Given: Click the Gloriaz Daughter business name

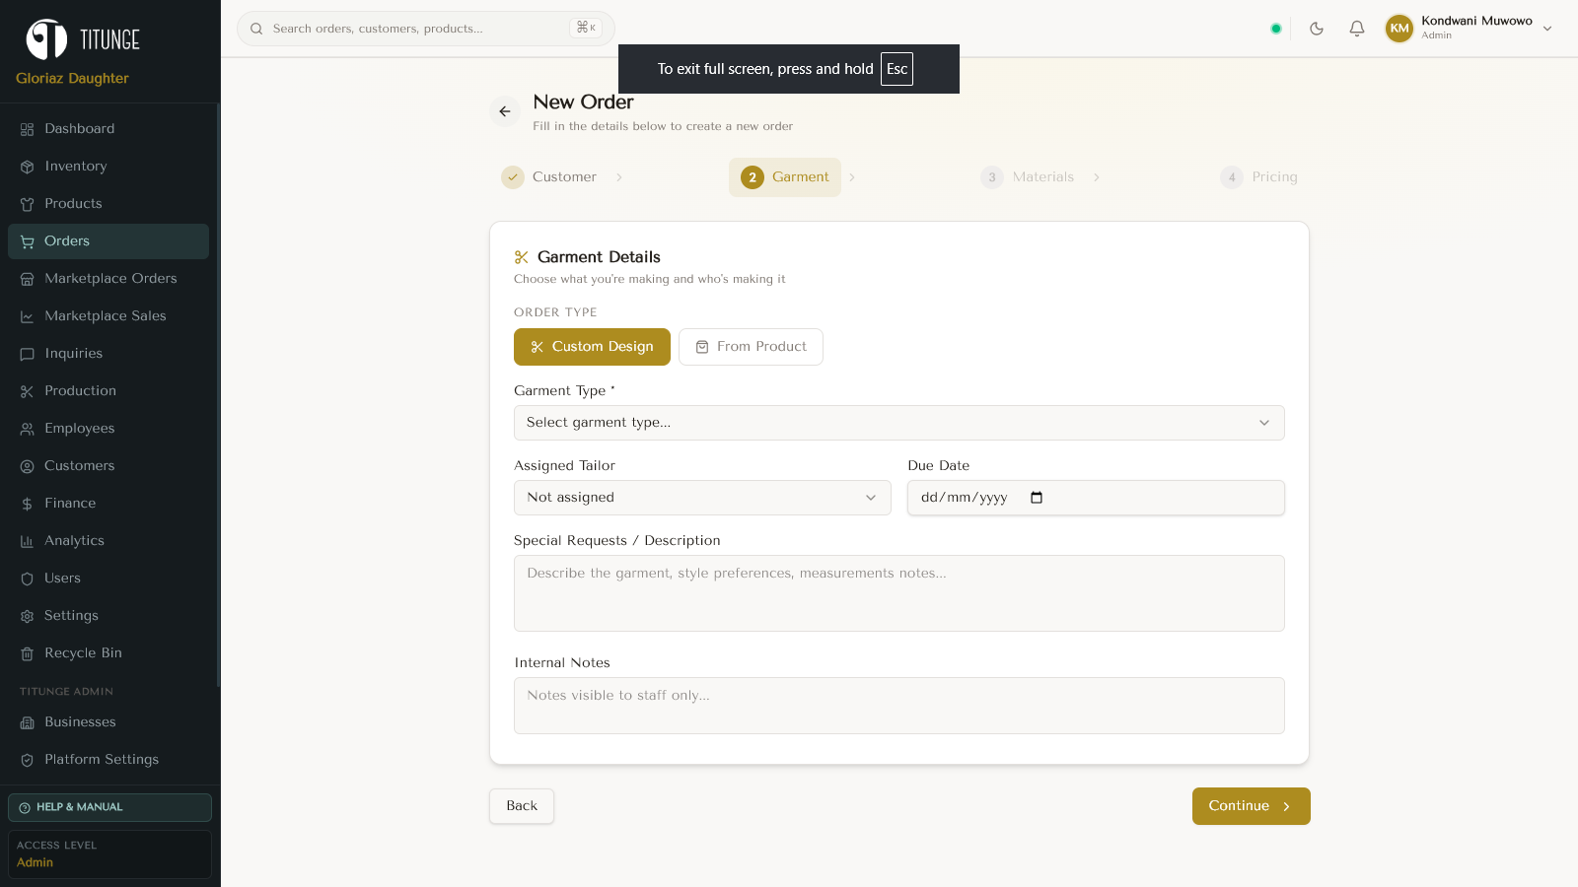Looking at the screenshot, I should 72,79.
